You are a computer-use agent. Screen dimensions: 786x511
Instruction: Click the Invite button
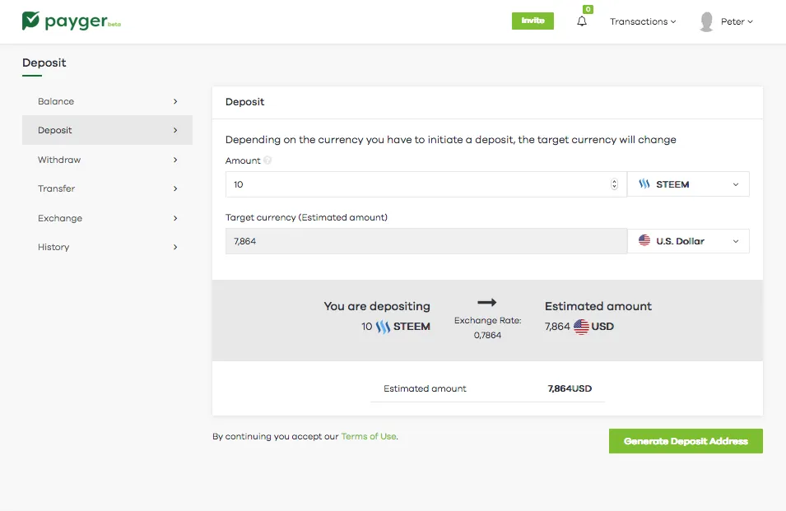(x=533, y=21)
